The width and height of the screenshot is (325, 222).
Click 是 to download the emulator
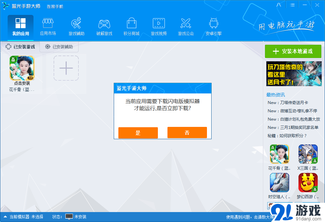pos(138,133)
